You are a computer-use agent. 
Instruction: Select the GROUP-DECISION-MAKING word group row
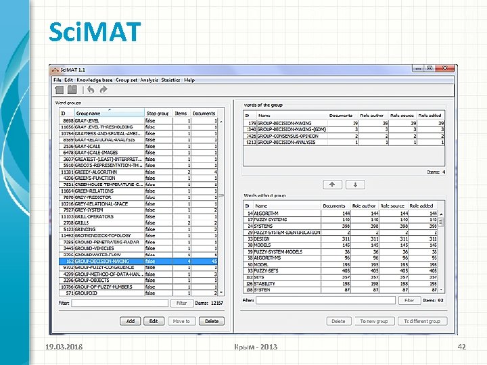tap(138, 262)
